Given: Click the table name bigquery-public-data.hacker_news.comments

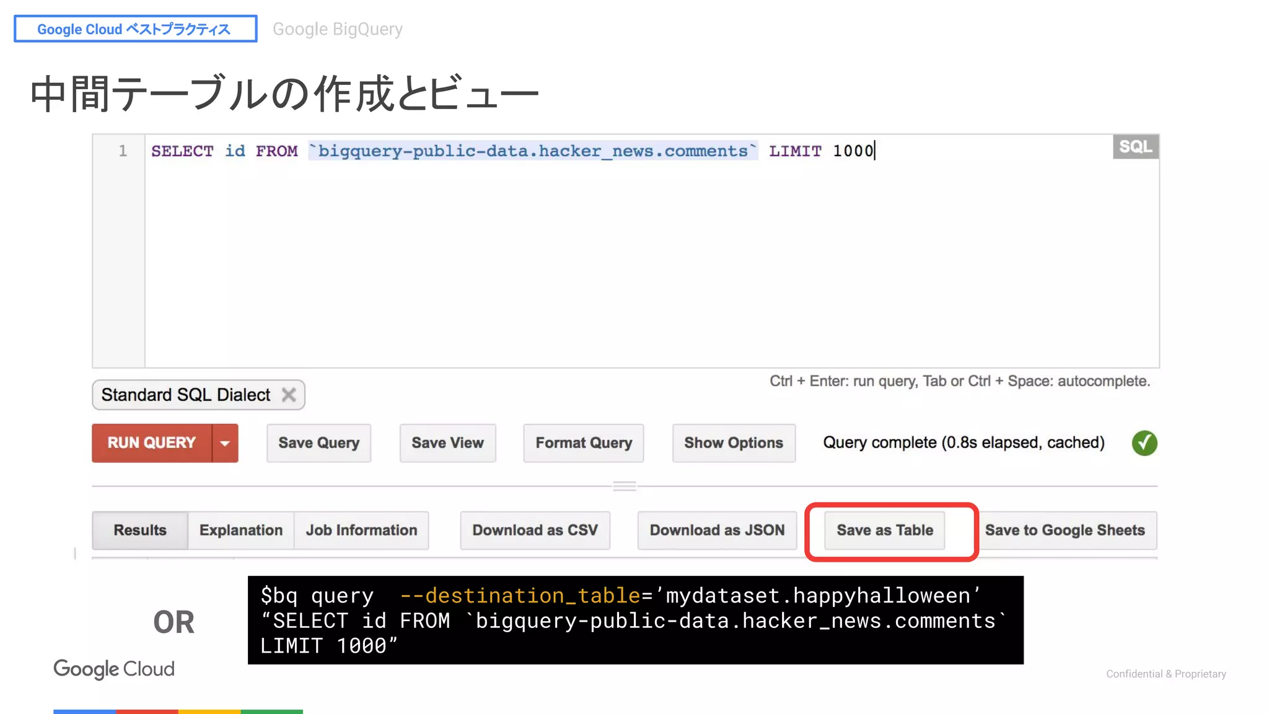Looking at the screenshot, I should 534,151.
